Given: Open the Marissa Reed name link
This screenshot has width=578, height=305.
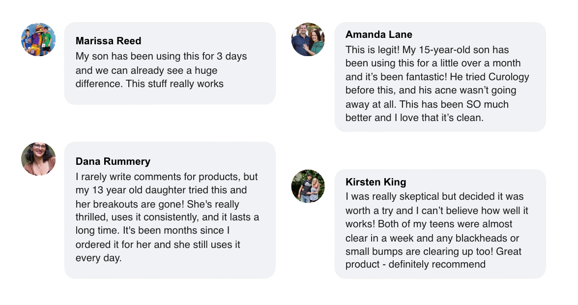Looking at the screenshot, I should 108,41.
